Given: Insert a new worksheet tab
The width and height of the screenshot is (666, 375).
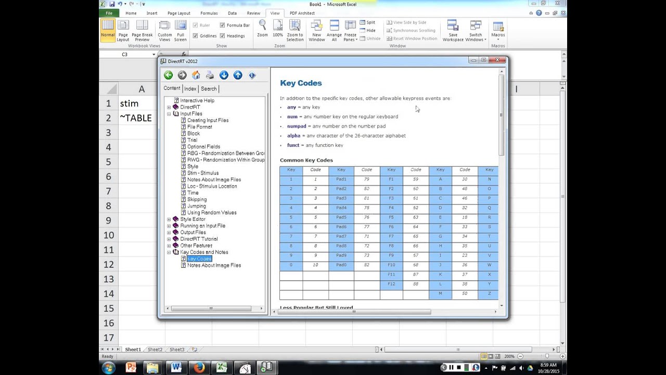Looking at the screenshot, I should click(x=194, y=349).
